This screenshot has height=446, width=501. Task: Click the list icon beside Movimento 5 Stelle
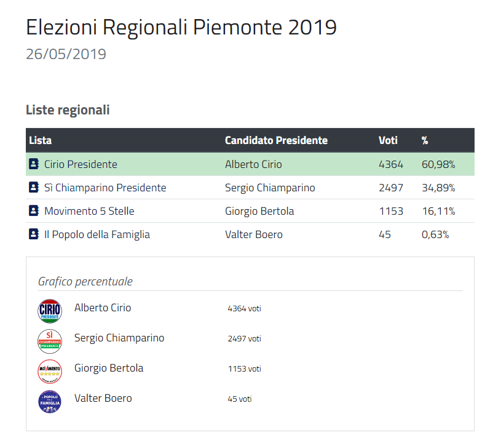pyautogui.click(x=34, y=210)
